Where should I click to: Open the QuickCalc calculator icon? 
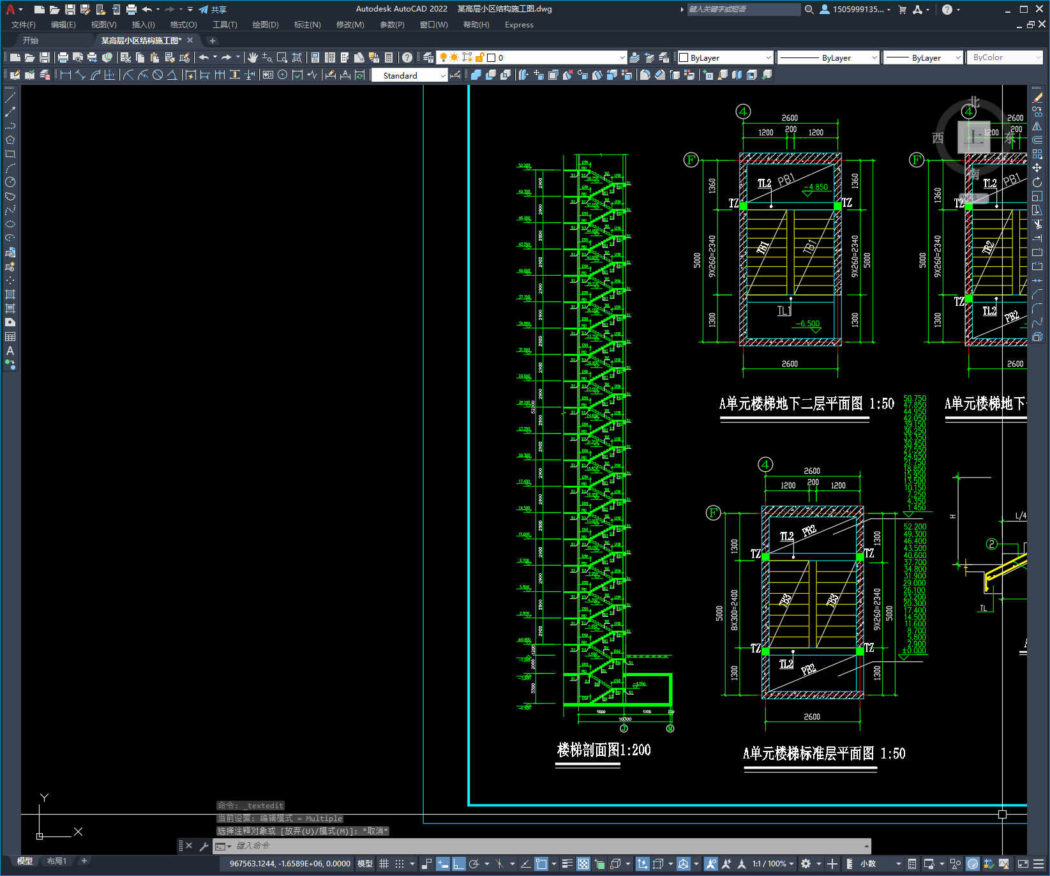[x=389, y=57]
